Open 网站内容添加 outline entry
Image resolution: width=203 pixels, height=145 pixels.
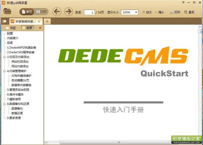(x=20, y=66)
